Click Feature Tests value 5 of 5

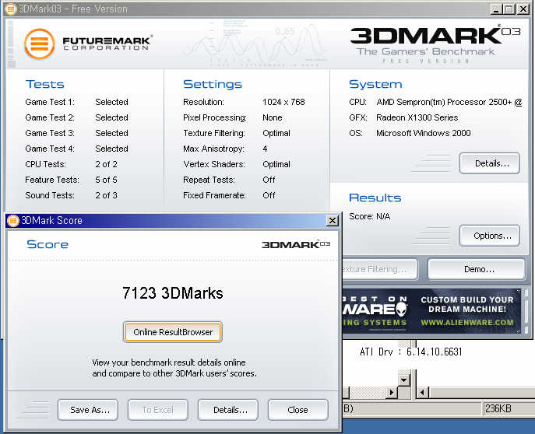click(x=106, y=180)
